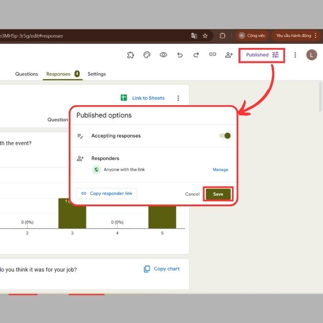Click the Copy chart link

(167, 269)
